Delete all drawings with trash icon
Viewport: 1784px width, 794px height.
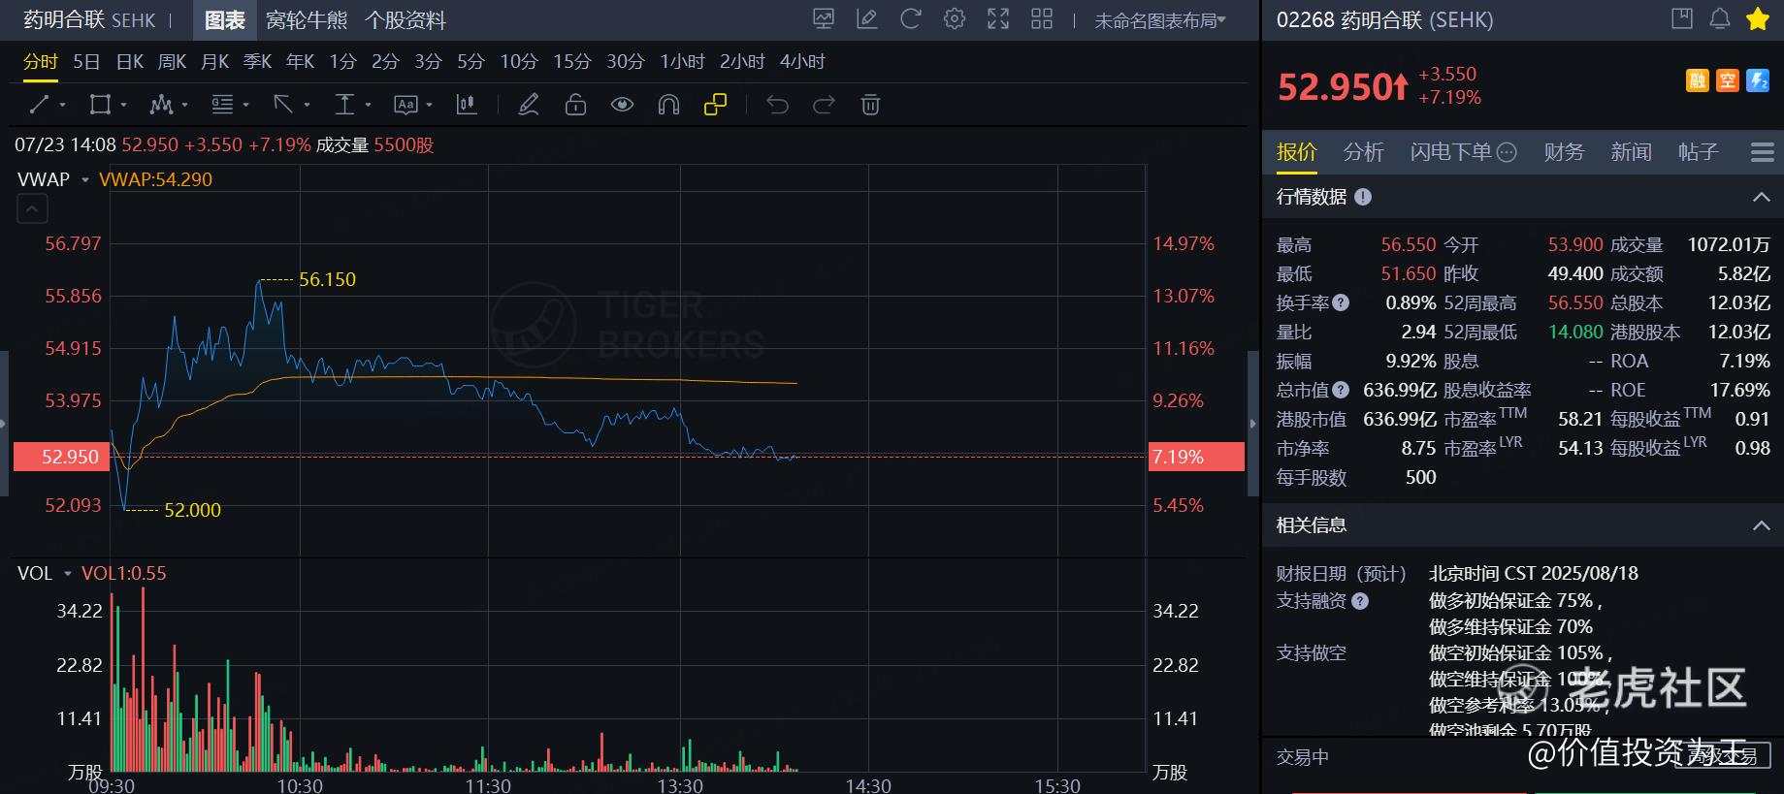pos(870,105)
